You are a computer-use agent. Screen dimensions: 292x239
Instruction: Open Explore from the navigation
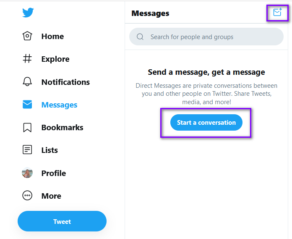pyautogui.click(x=55, y=59)
